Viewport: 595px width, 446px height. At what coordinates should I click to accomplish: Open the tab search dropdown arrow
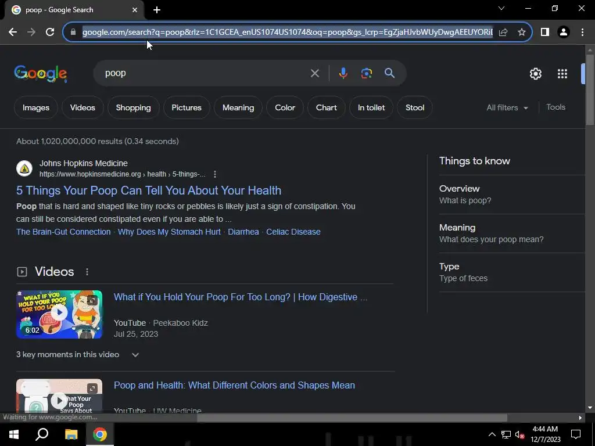[x=501, y=8]
